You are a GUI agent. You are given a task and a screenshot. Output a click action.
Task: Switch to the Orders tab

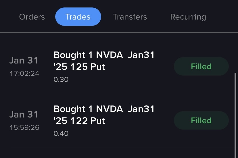pyautogui.click(x=32, y=17)
